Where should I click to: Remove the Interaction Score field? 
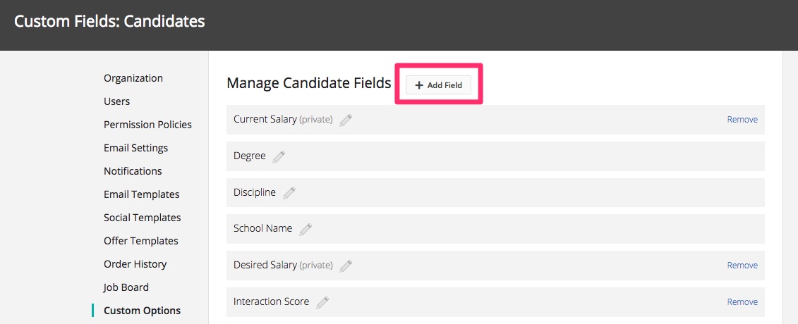pos(742,302)
